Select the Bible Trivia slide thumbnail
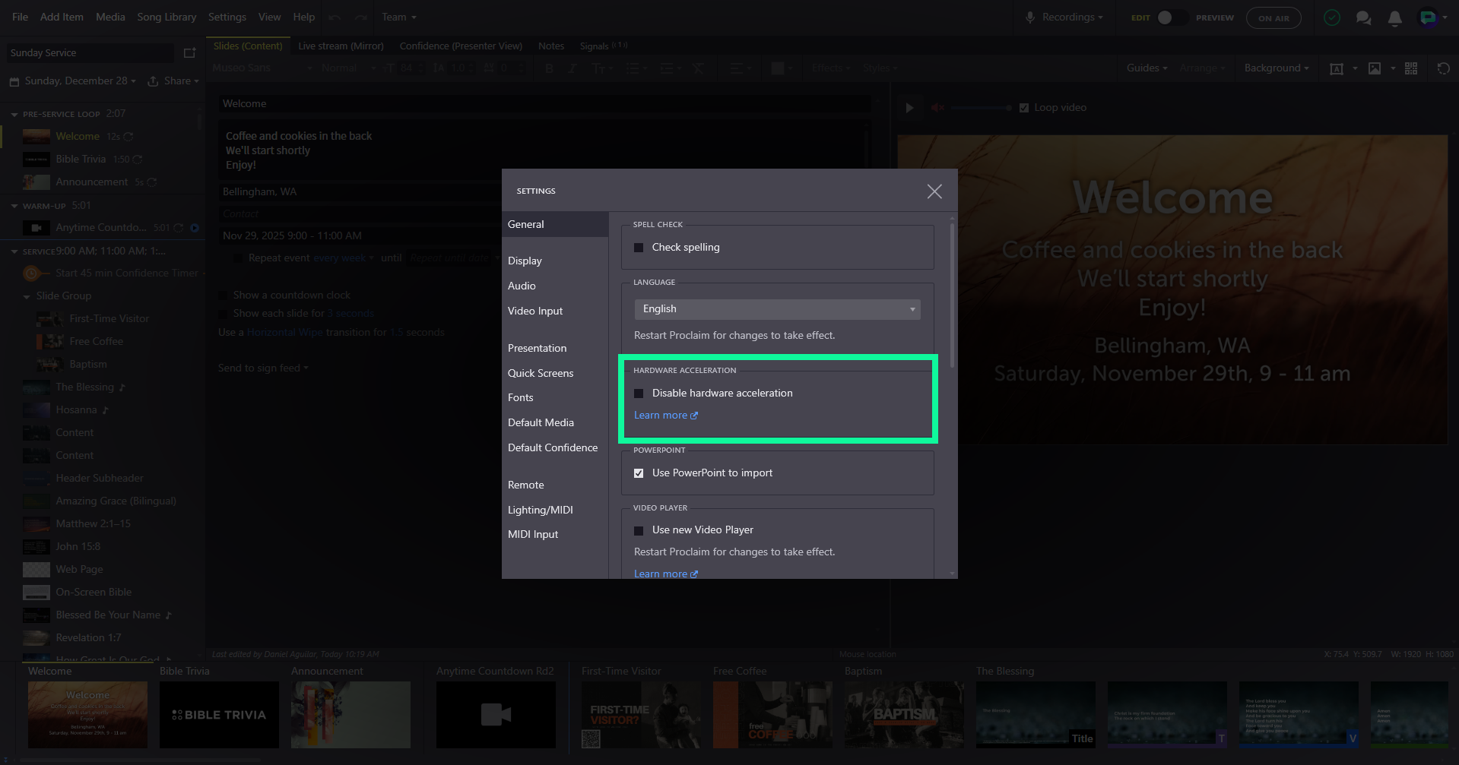 coord(219,715)
